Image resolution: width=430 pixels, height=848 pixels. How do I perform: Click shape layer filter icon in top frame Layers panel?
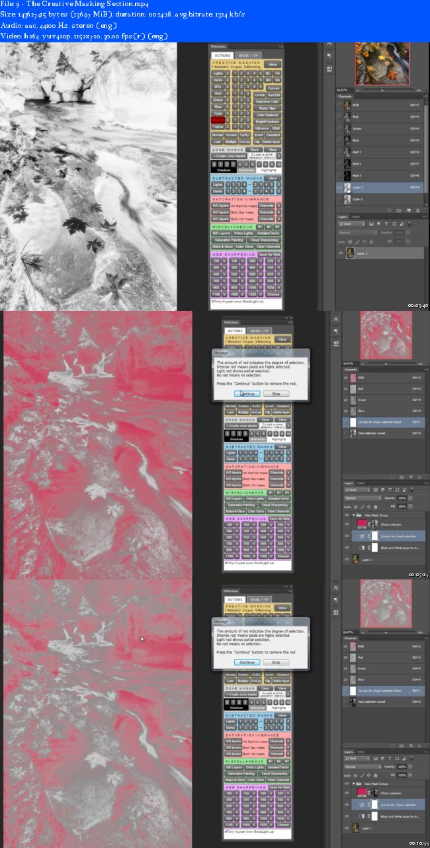[x=394, y=224]
